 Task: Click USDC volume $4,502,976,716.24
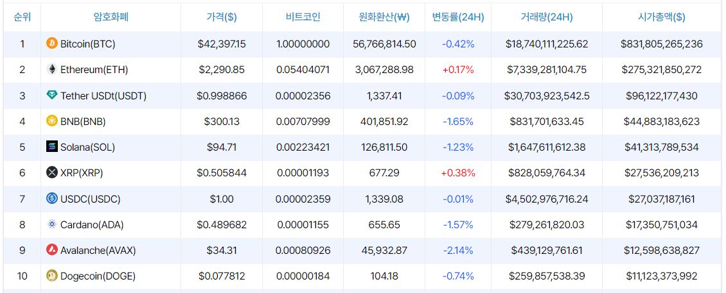547,199
